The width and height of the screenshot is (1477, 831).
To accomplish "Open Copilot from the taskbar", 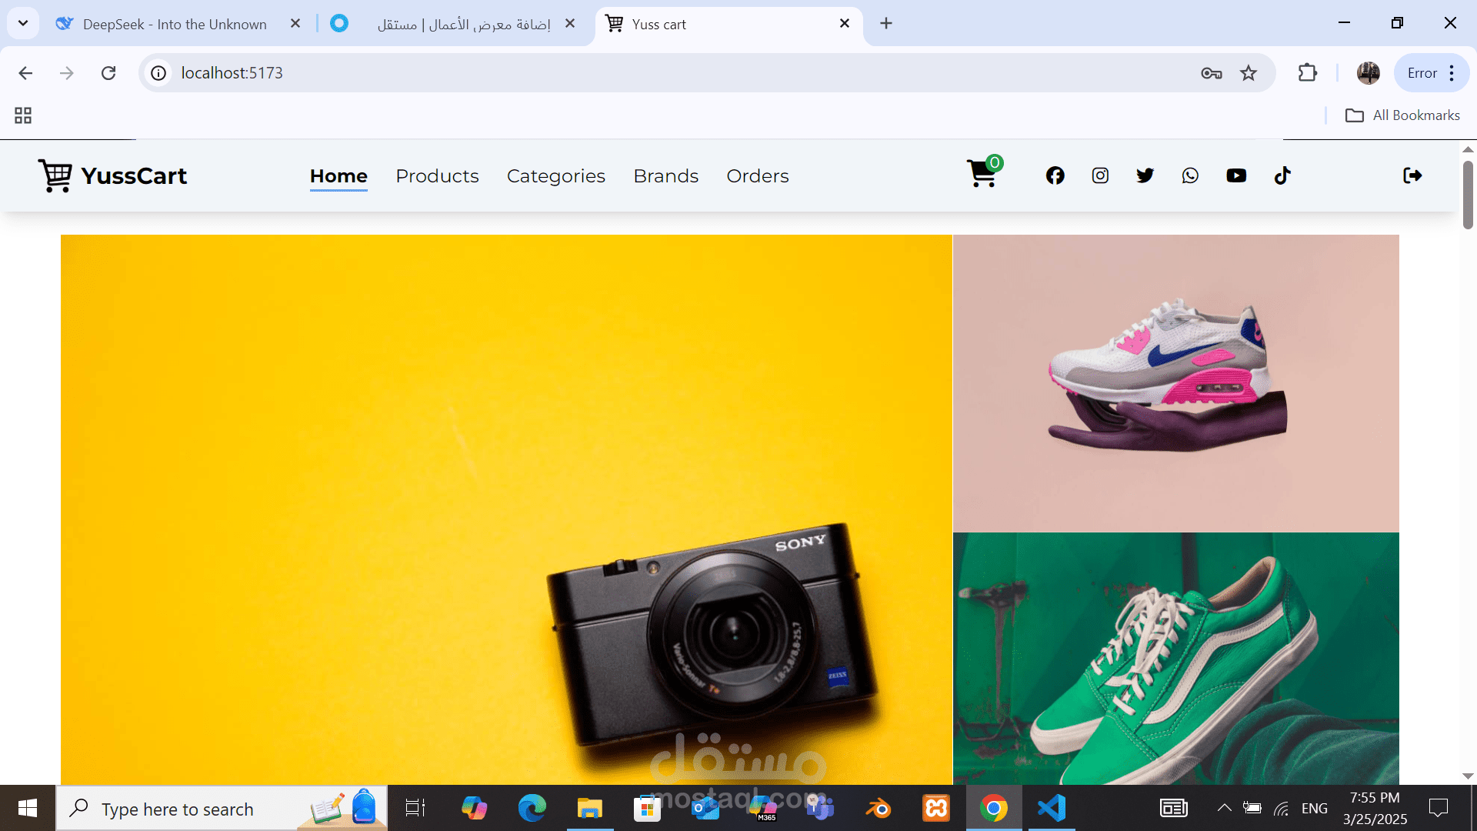I will 474,808.
